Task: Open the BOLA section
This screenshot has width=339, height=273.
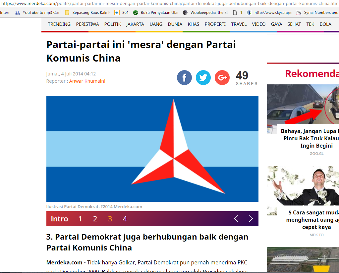Action: click(x=325, y=24)
